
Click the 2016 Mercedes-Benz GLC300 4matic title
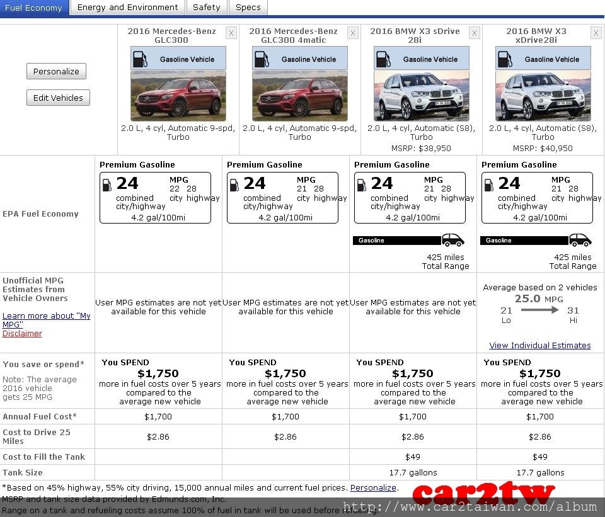(293, 35)
